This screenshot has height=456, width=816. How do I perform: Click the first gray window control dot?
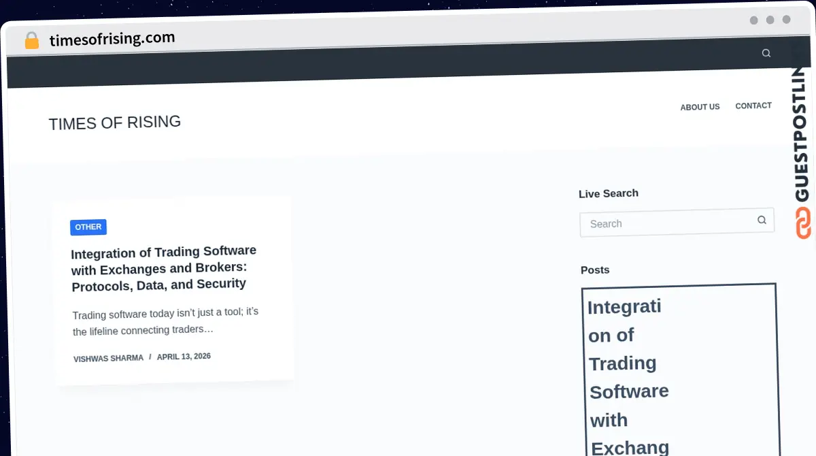pyautogui.click(x=754, y=20)
